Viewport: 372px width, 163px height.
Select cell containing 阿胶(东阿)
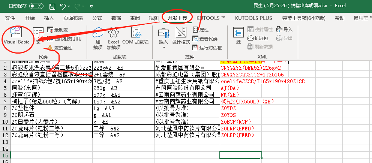(x=51, y=88)
